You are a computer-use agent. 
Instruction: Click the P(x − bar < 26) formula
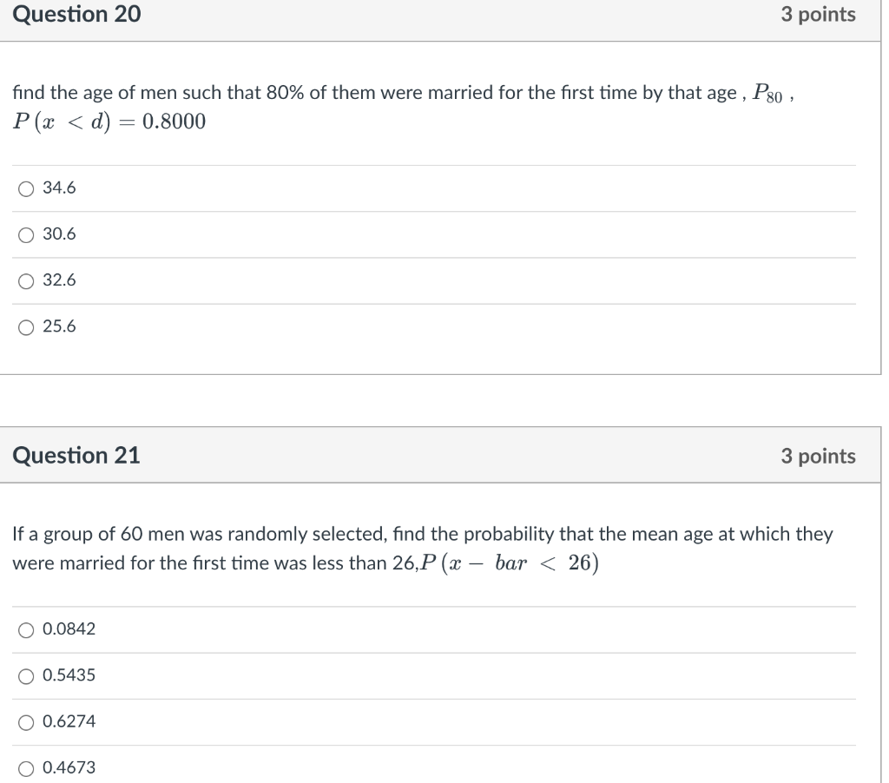[x=510, y=563]
